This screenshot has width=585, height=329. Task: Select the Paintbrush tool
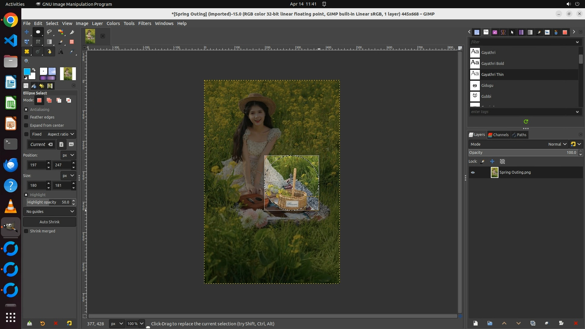(61, 42)
